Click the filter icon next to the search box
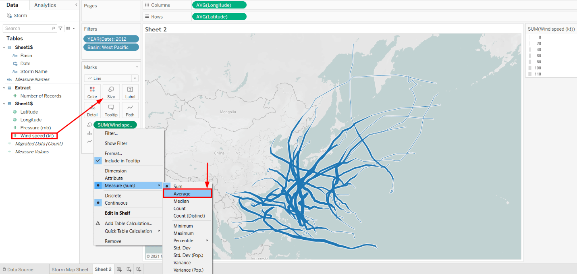Viewport: 577px width, 274px height. click(x=60, y=28)
